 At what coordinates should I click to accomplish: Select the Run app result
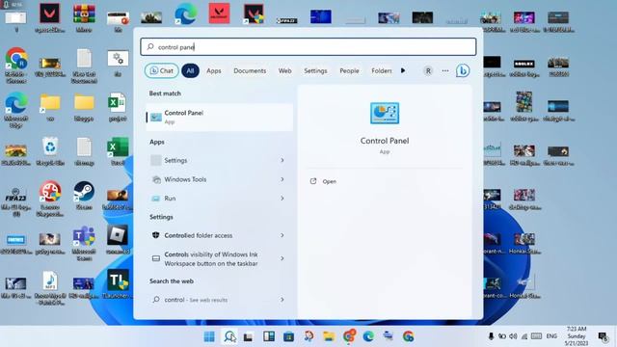tap(219, 199)
